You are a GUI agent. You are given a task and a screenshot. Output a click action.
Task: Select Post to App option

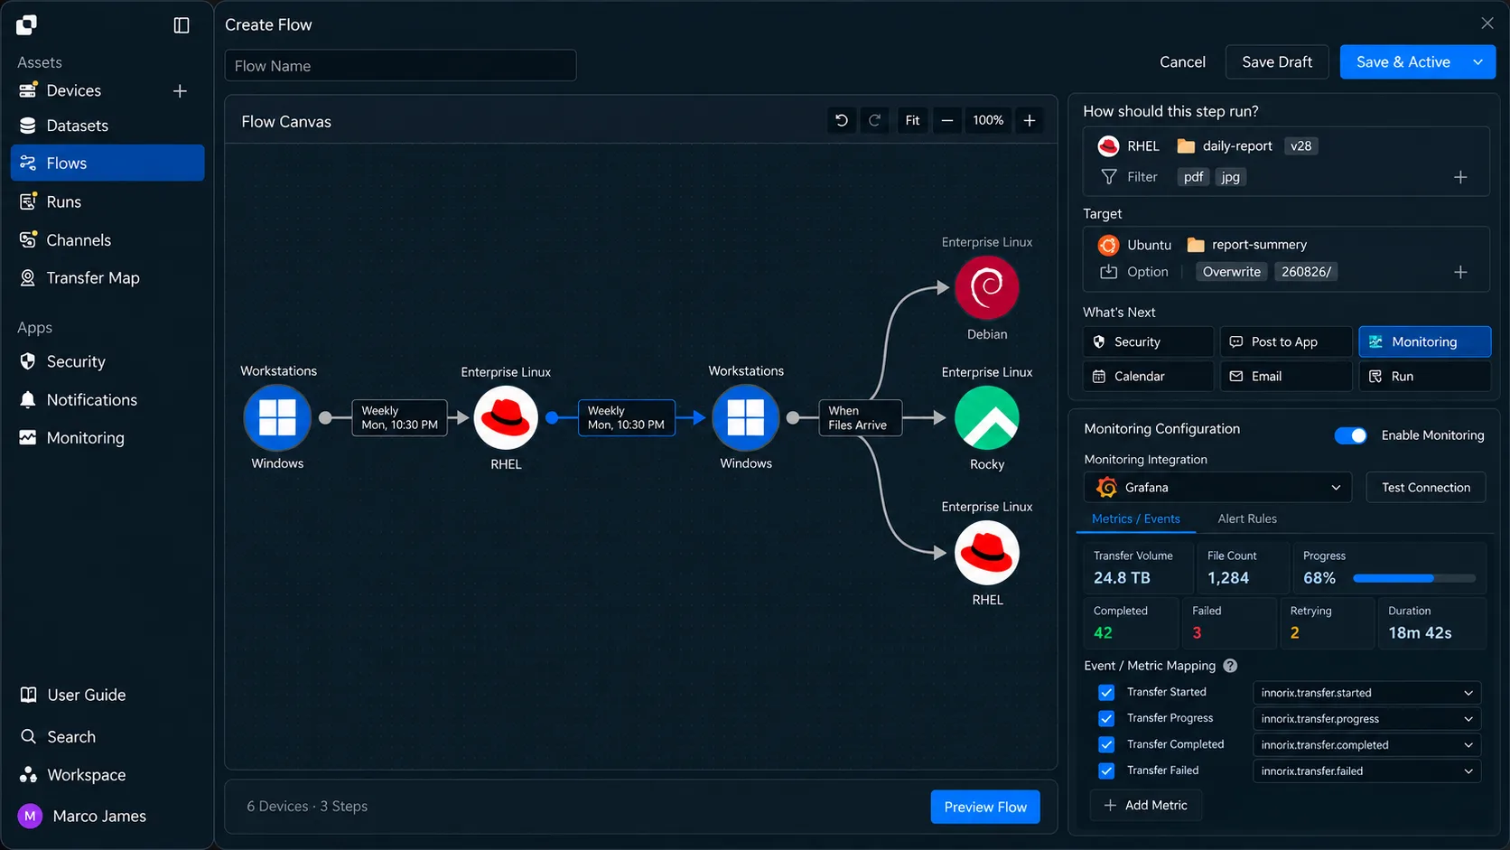click(x=1286, y=341)
